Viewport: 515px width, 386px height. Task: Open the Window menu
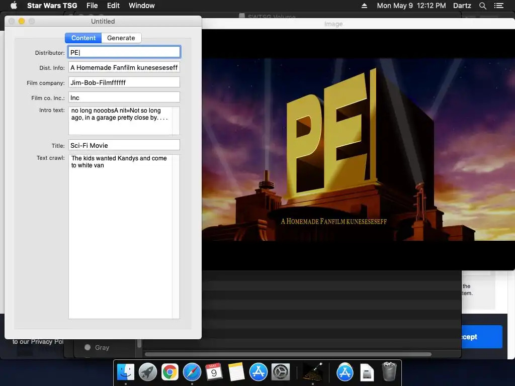141,6
